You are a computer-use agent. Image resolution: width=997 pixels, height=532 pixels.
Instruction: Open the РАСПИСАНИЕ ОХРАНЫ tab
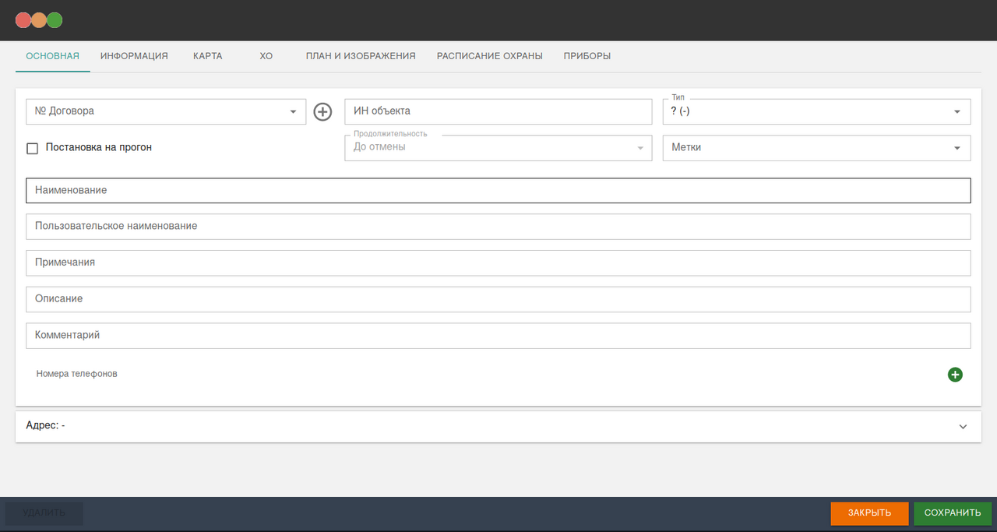click(x=489, y=56)
